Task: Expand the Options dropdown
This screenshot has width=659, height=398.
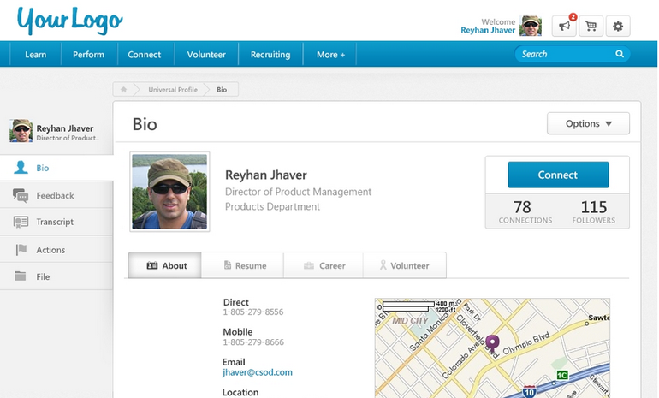Action: click(588, 123)
